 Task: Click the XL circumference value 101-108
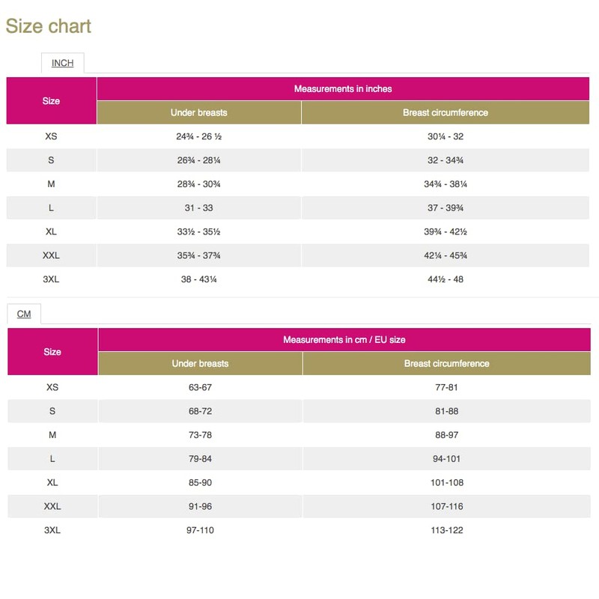pyautogui.click(x=448, y=481)
